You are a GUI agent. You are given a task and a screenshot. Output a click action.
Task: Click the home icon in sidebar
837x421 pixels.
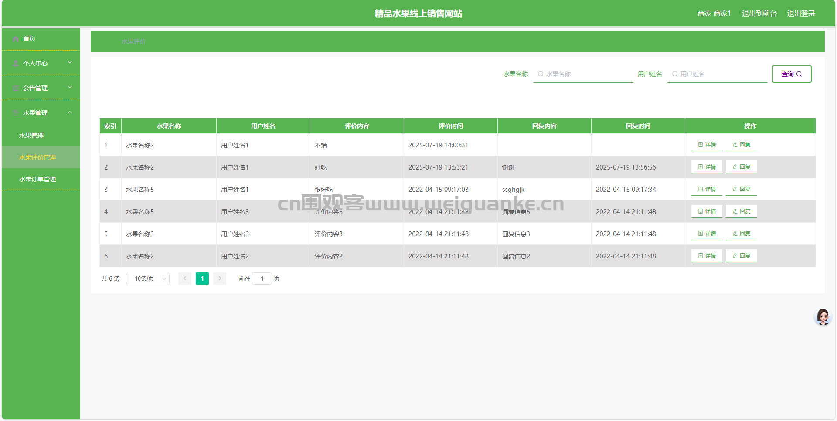tap(16, 39)
